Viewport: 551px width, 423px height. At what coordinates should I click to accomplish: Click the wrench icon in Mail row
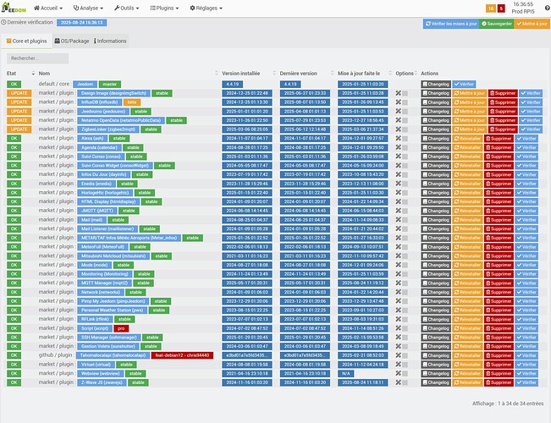pos(398,220)
